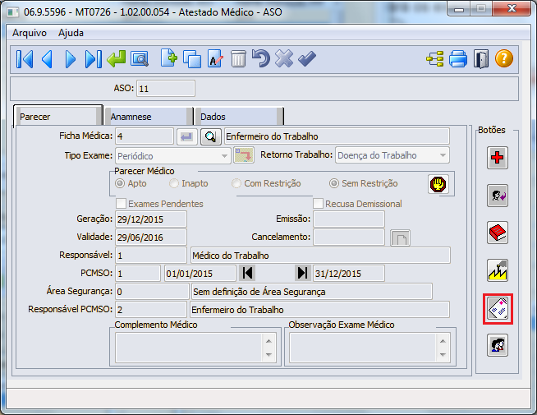The width and height of the screenshot is (537, 415).
Task: Click the Área Segurança code field
Action: 152,292
